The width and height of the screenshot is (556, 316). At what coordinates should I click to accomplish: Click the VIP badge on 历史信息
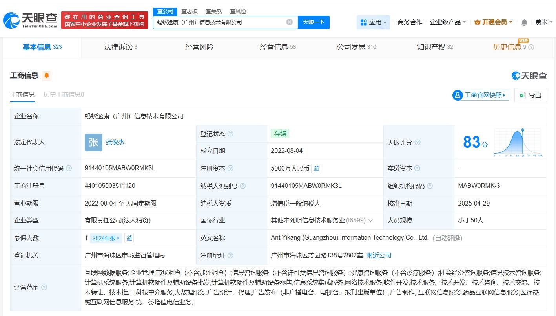tap(523, 40)
